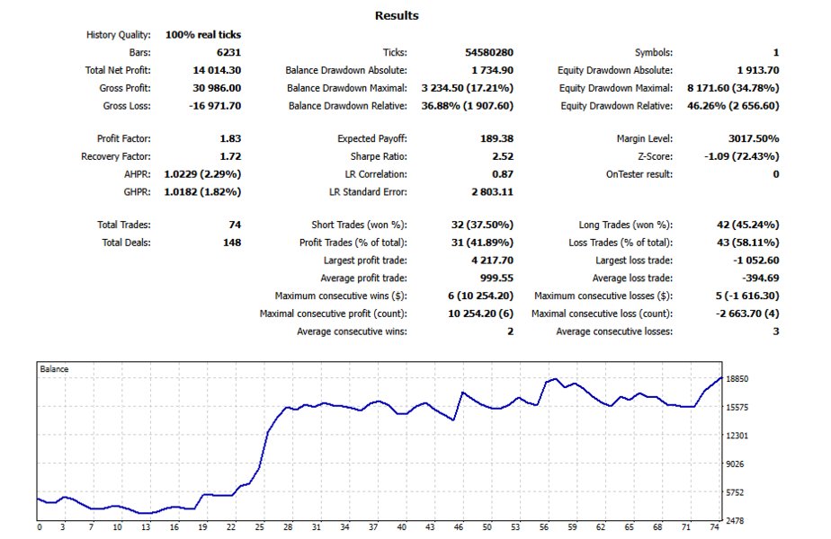Select the Expected Payoff value 189.38

(x=496, y=138)
